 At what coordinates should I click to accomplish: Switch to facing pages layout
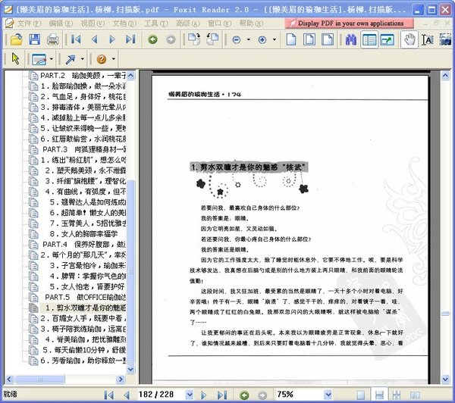click(x=415, y=395)
